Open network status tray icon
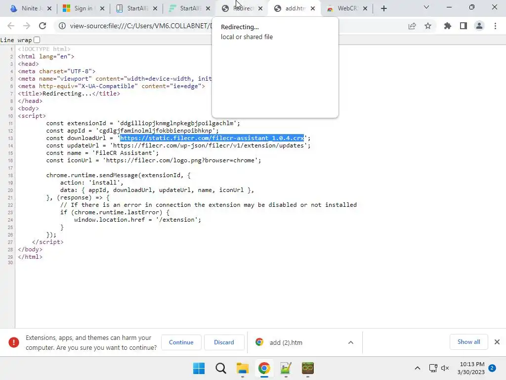This screenshot has width=506, height=380. pyautogui.click(x=433, y=368)
